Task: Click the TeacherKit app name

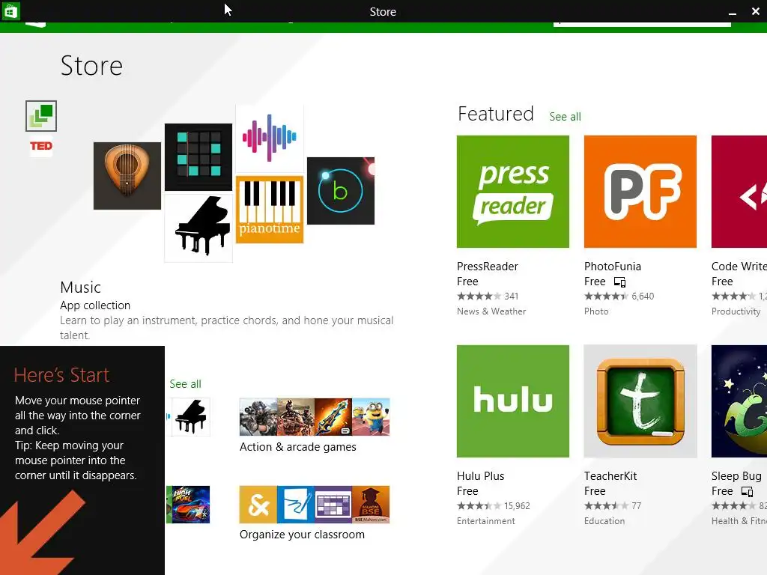Action: 610,476
